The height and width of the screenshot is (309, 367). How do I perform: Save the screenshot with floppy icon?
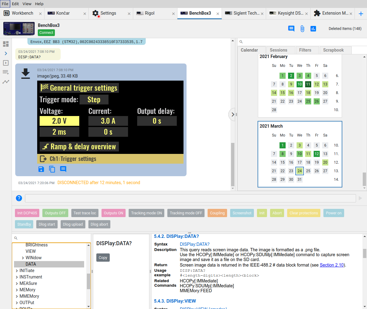tap(41, 169)
